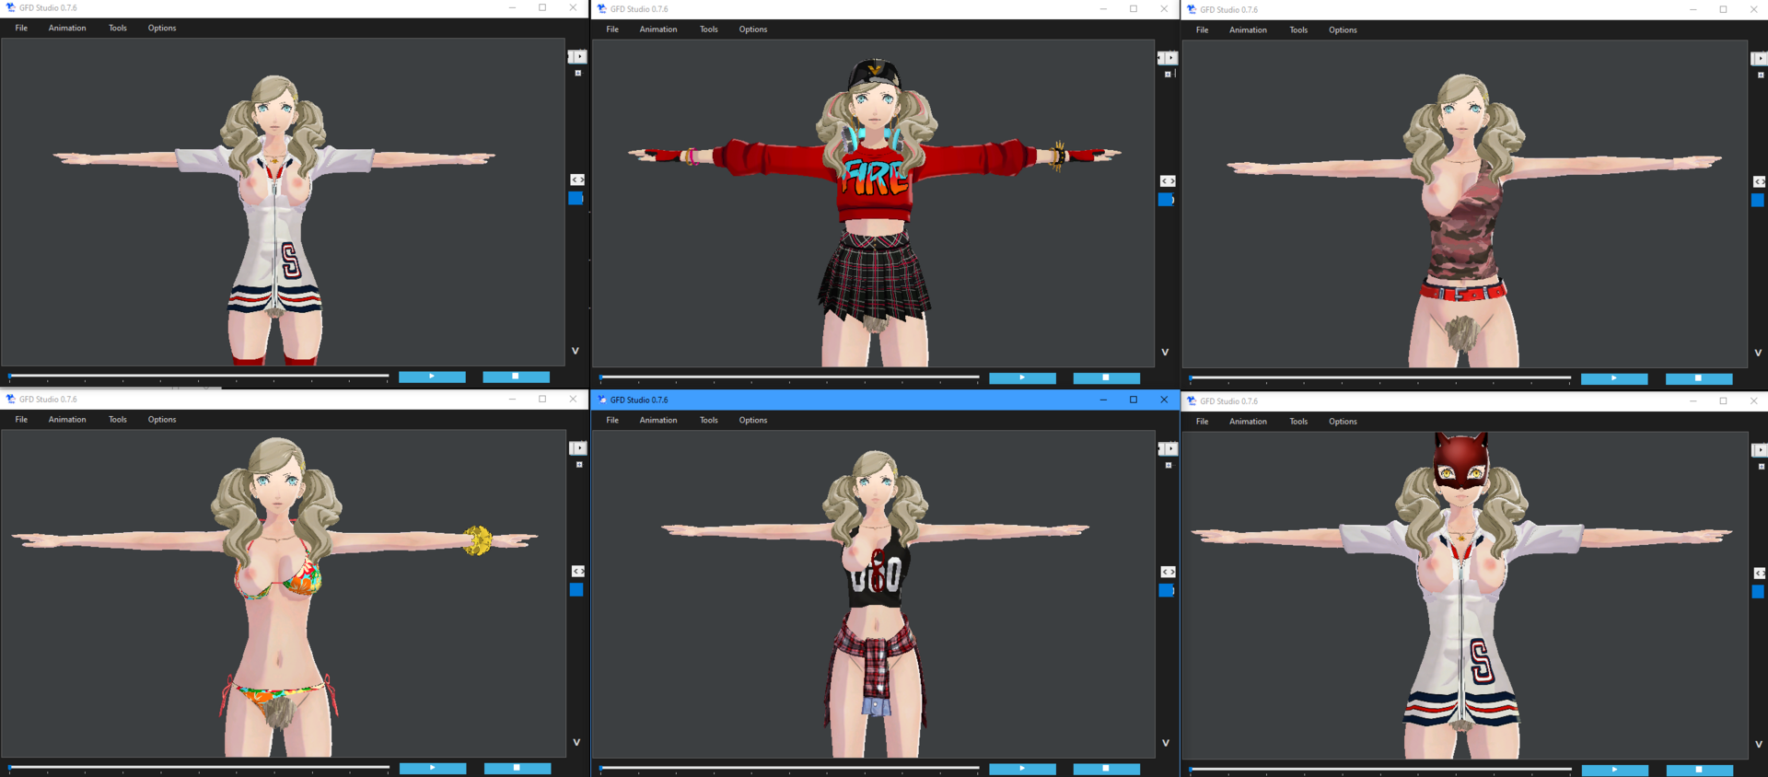Click the <> icon in red cat mask window
Image resolution: width=1768 pixels, height=777 pixels.
pyautogui.click(x=1760, y=574)
